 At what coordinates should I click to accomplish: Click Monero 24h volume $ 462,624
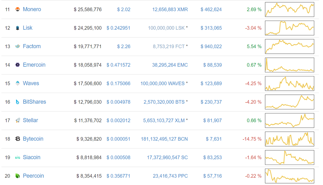(x=211, y=10)
